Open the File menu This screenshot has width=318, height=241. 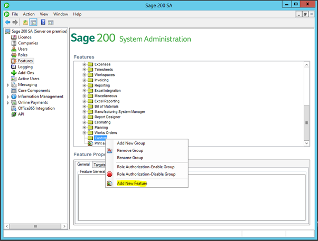point(15,14)
